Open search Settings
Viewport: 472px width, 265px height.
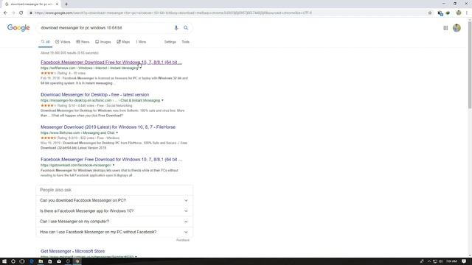click(x=170, y=42)
